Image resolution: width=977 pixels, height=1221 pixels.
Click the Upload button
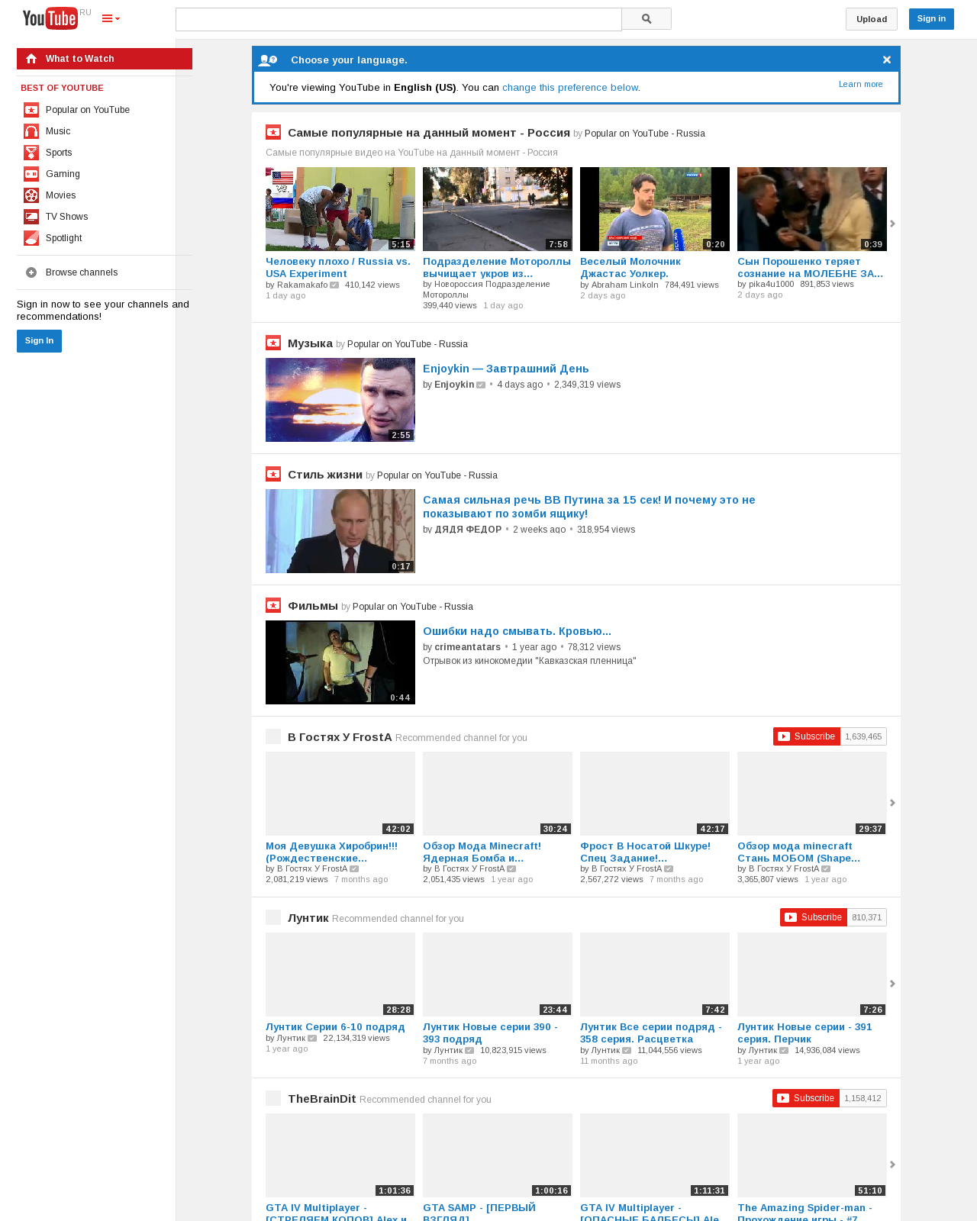(x=872, y=19)
